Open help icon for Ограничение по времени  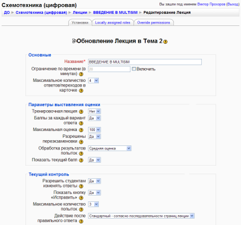81,74
